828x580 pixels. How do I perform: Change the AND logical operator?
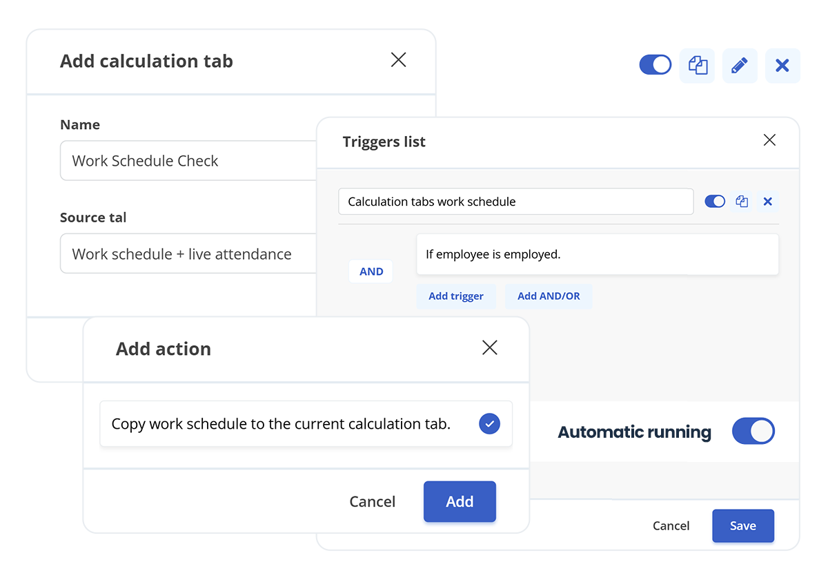pyautogui.click(x=371, y=271)
